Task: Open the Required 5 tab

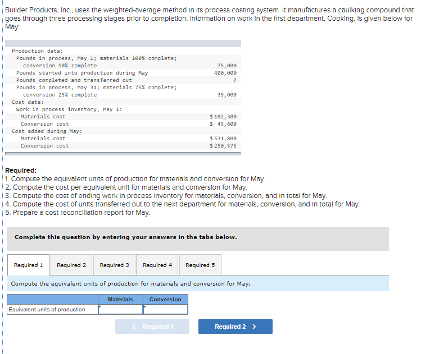Action: point(200,265)
